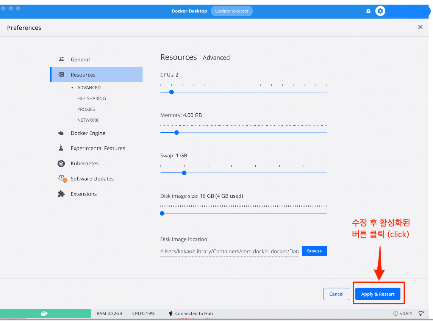Click the Connected to Hub status text
Viewport: 433px width, 321px height.
pos(194,313)
